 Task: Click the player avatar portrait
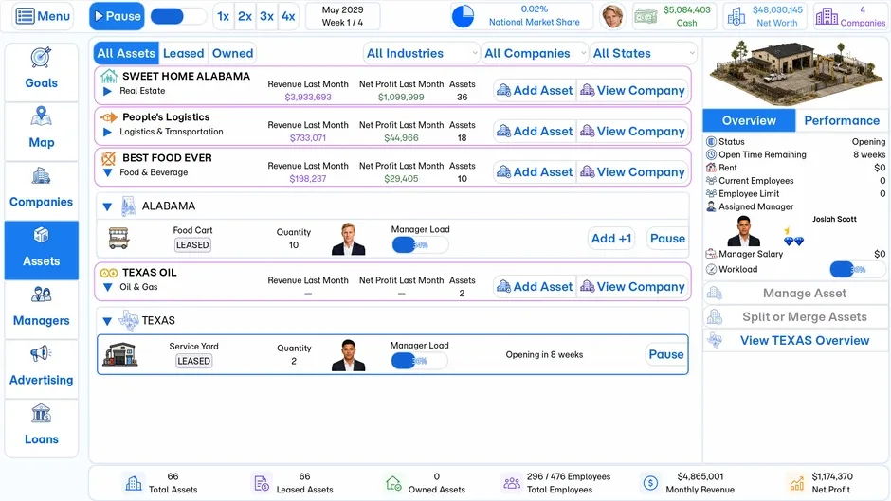click(612, 16)
